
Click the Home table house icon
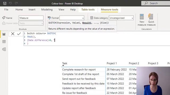pyautogui.click(x=4, y=23)
